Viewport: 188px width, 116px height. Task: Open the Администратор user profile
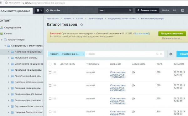coord(147,10)
